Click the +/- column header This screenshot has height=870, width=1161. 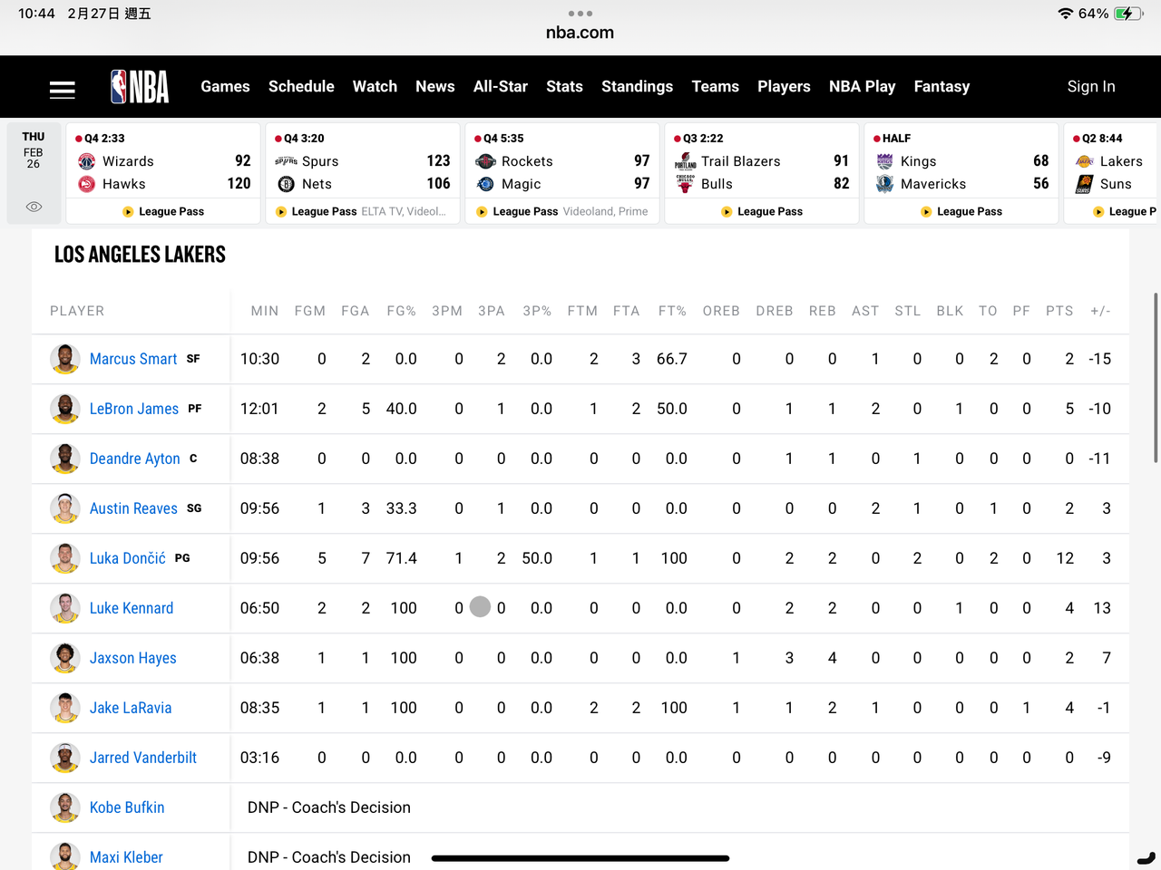[1100, 311]
